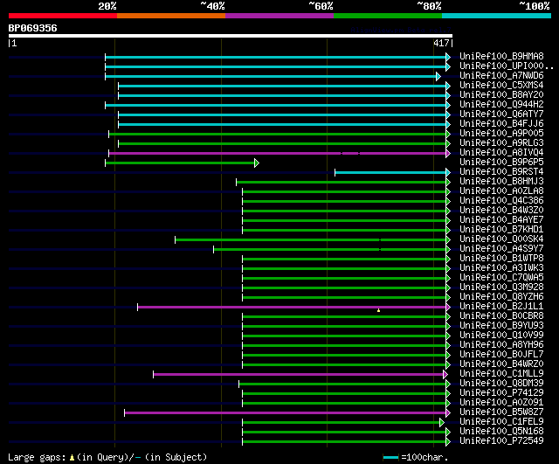Click the purple B5W8Z7 alignment bar
Image resolution: width=559 pixels, height=464 pixels.
point(286,413)
